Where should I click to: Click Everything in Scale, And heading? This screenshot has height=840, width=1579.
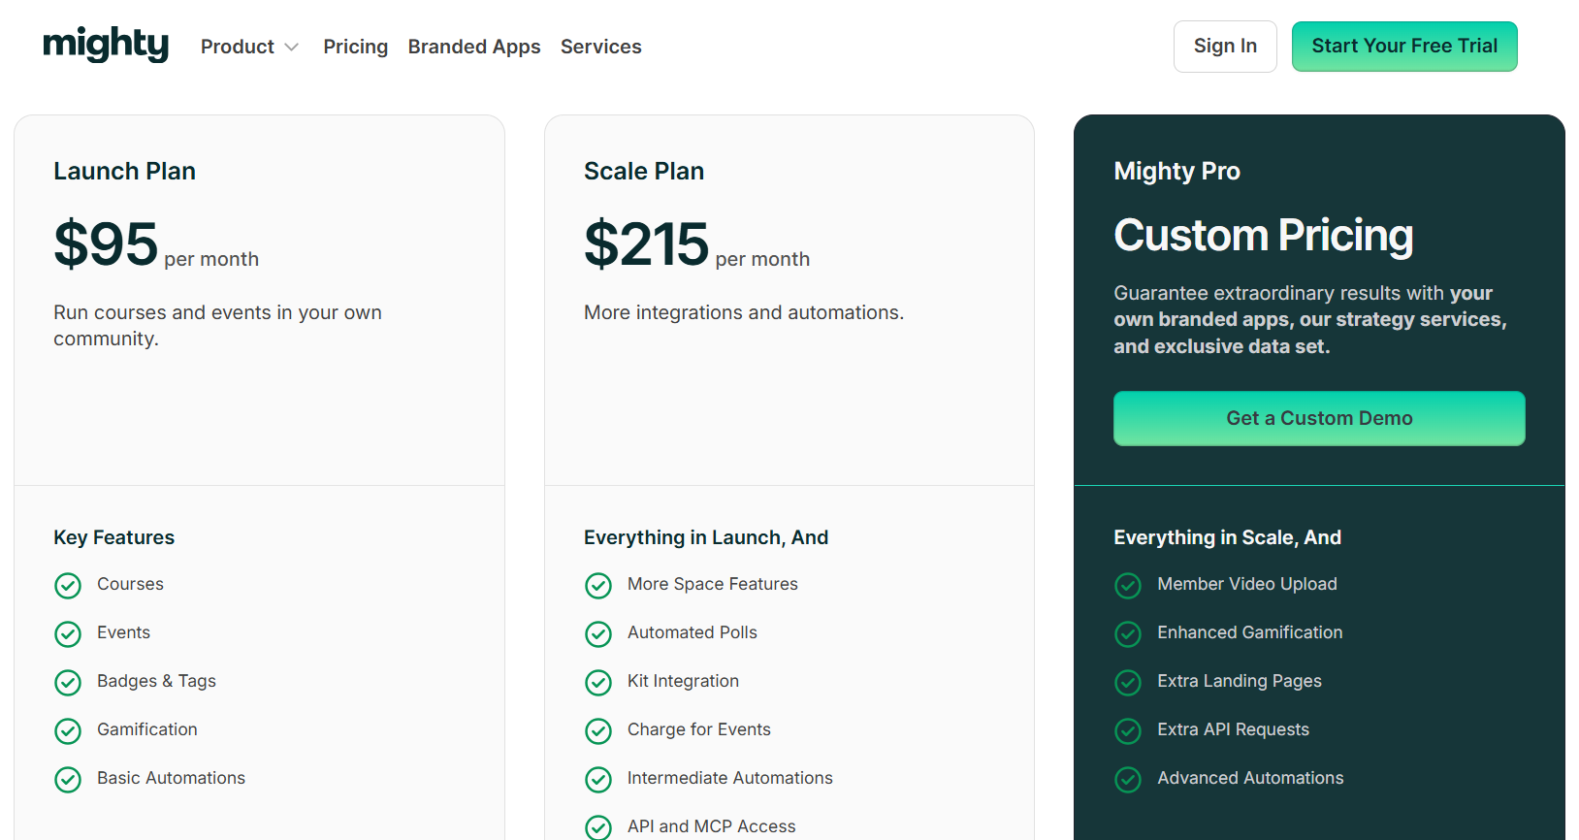[x=1227, y=537]
